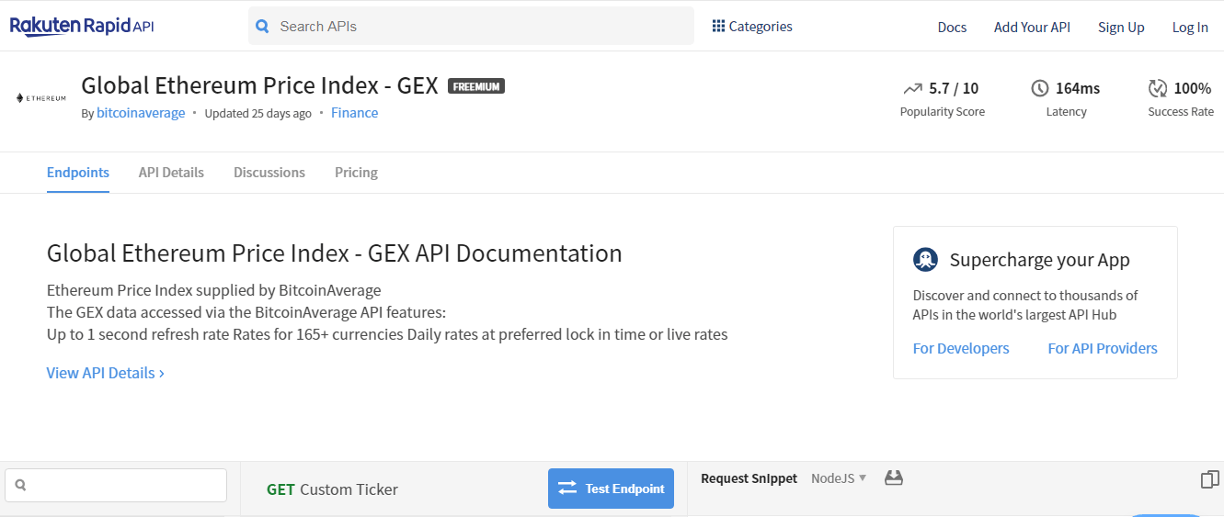Click the success rate checkmark icon
This screenshot has height=517, width=1224.
click(1158, 88)
